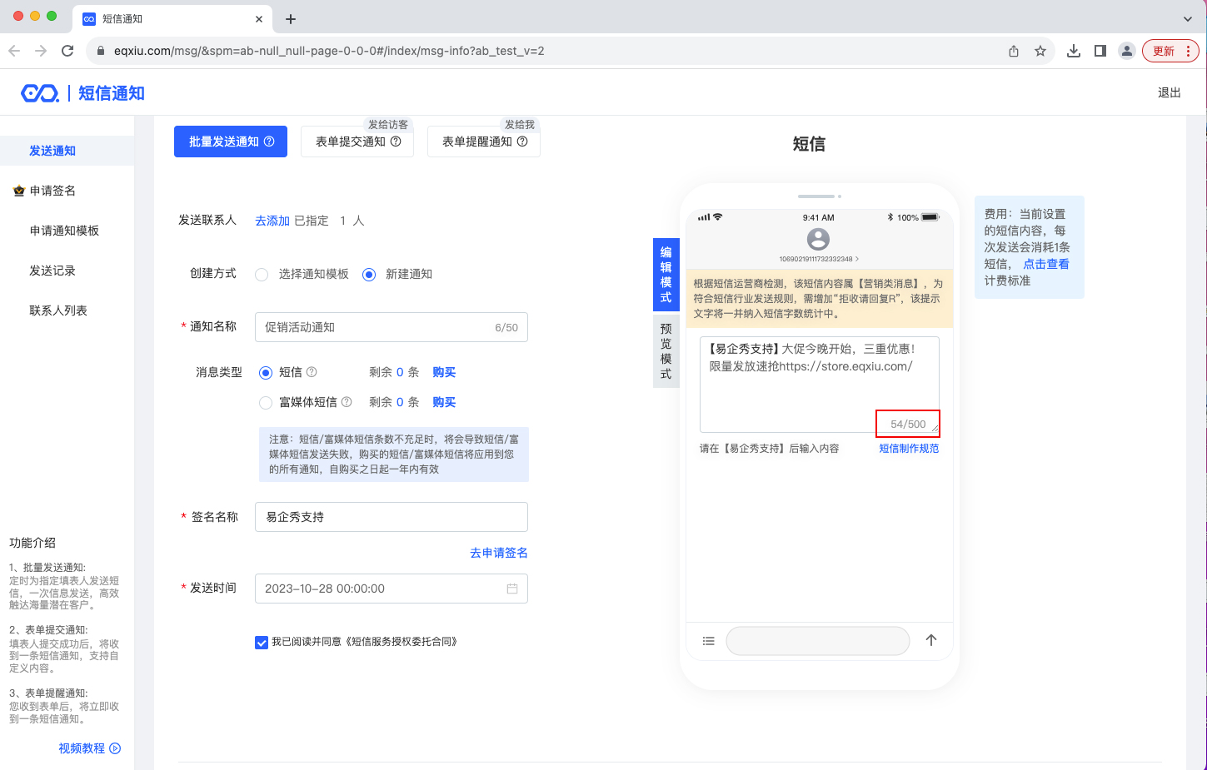Toggle the 短信服务授权委托合同 agreement checkbox

click(262, 643)
